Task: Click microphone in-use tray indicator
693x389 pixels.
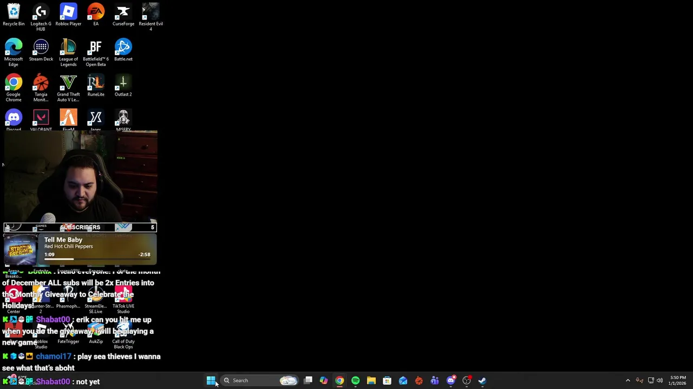Action: [x=639, y=380]
